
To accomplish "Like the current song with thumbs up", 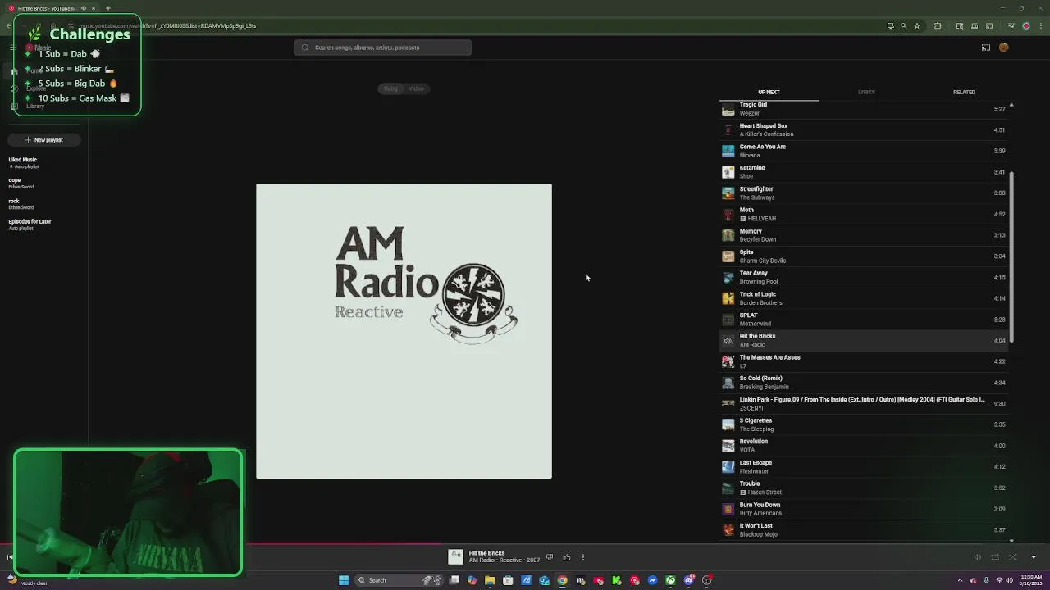I will 566,557.
